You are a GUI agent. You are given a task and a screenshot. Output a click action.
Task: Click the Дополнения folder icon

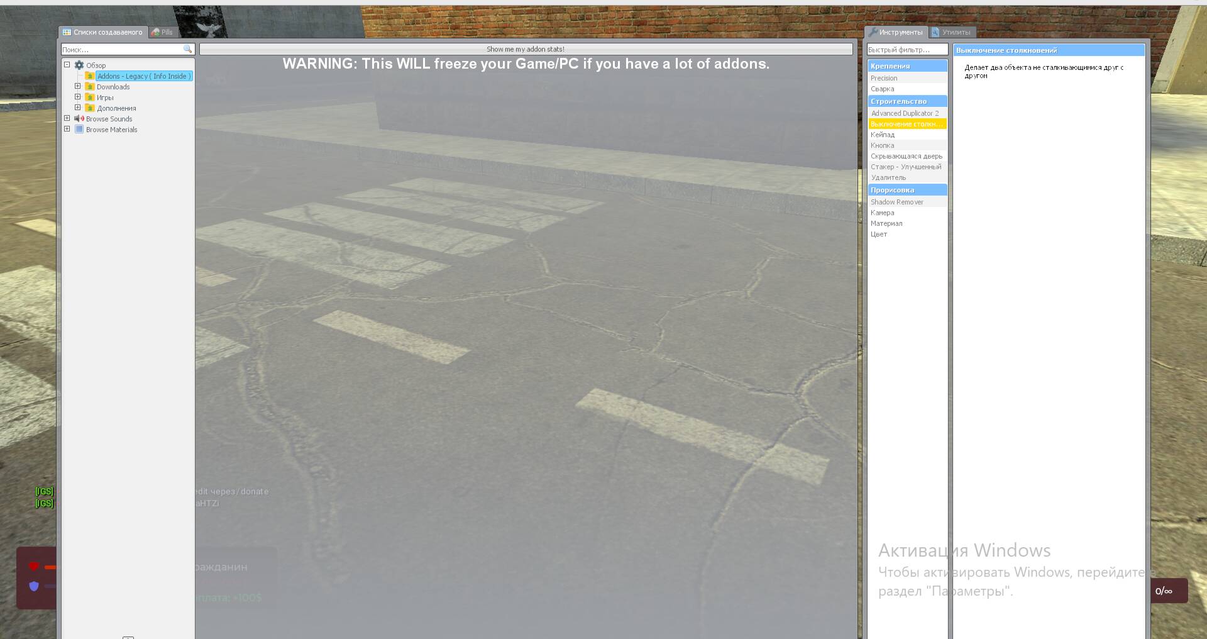pyautogui.click(x=90, y=108)
